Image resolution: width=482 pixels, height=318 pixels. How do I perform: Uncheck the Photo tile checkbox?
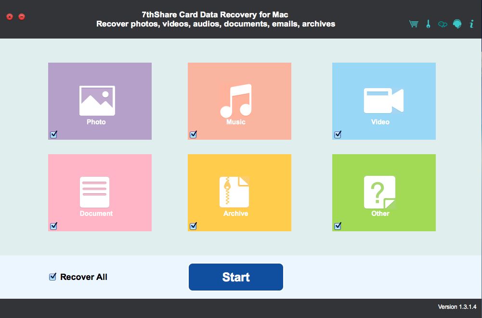54,134
